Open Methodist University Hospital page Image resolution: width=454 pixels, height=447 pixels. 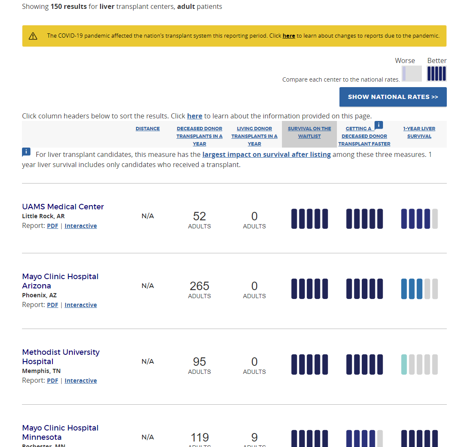tap(61, 357)
